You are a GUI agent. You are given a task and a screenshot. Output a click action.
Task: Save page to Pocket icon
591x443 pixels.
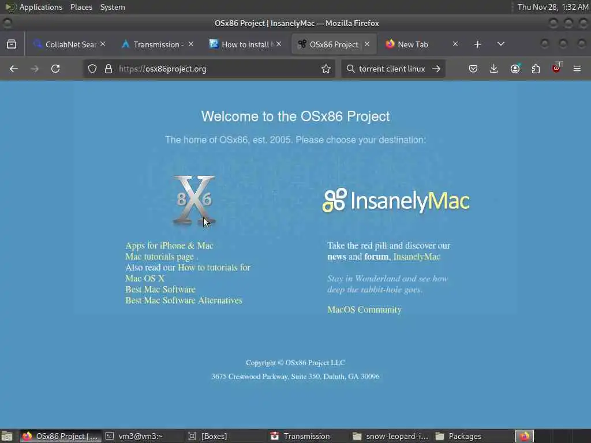point(473,69)
